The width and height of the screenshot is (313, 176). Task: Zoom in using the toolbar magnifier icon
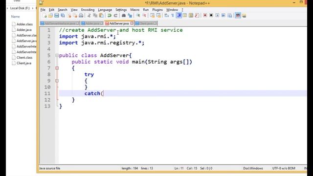(138, 16)
